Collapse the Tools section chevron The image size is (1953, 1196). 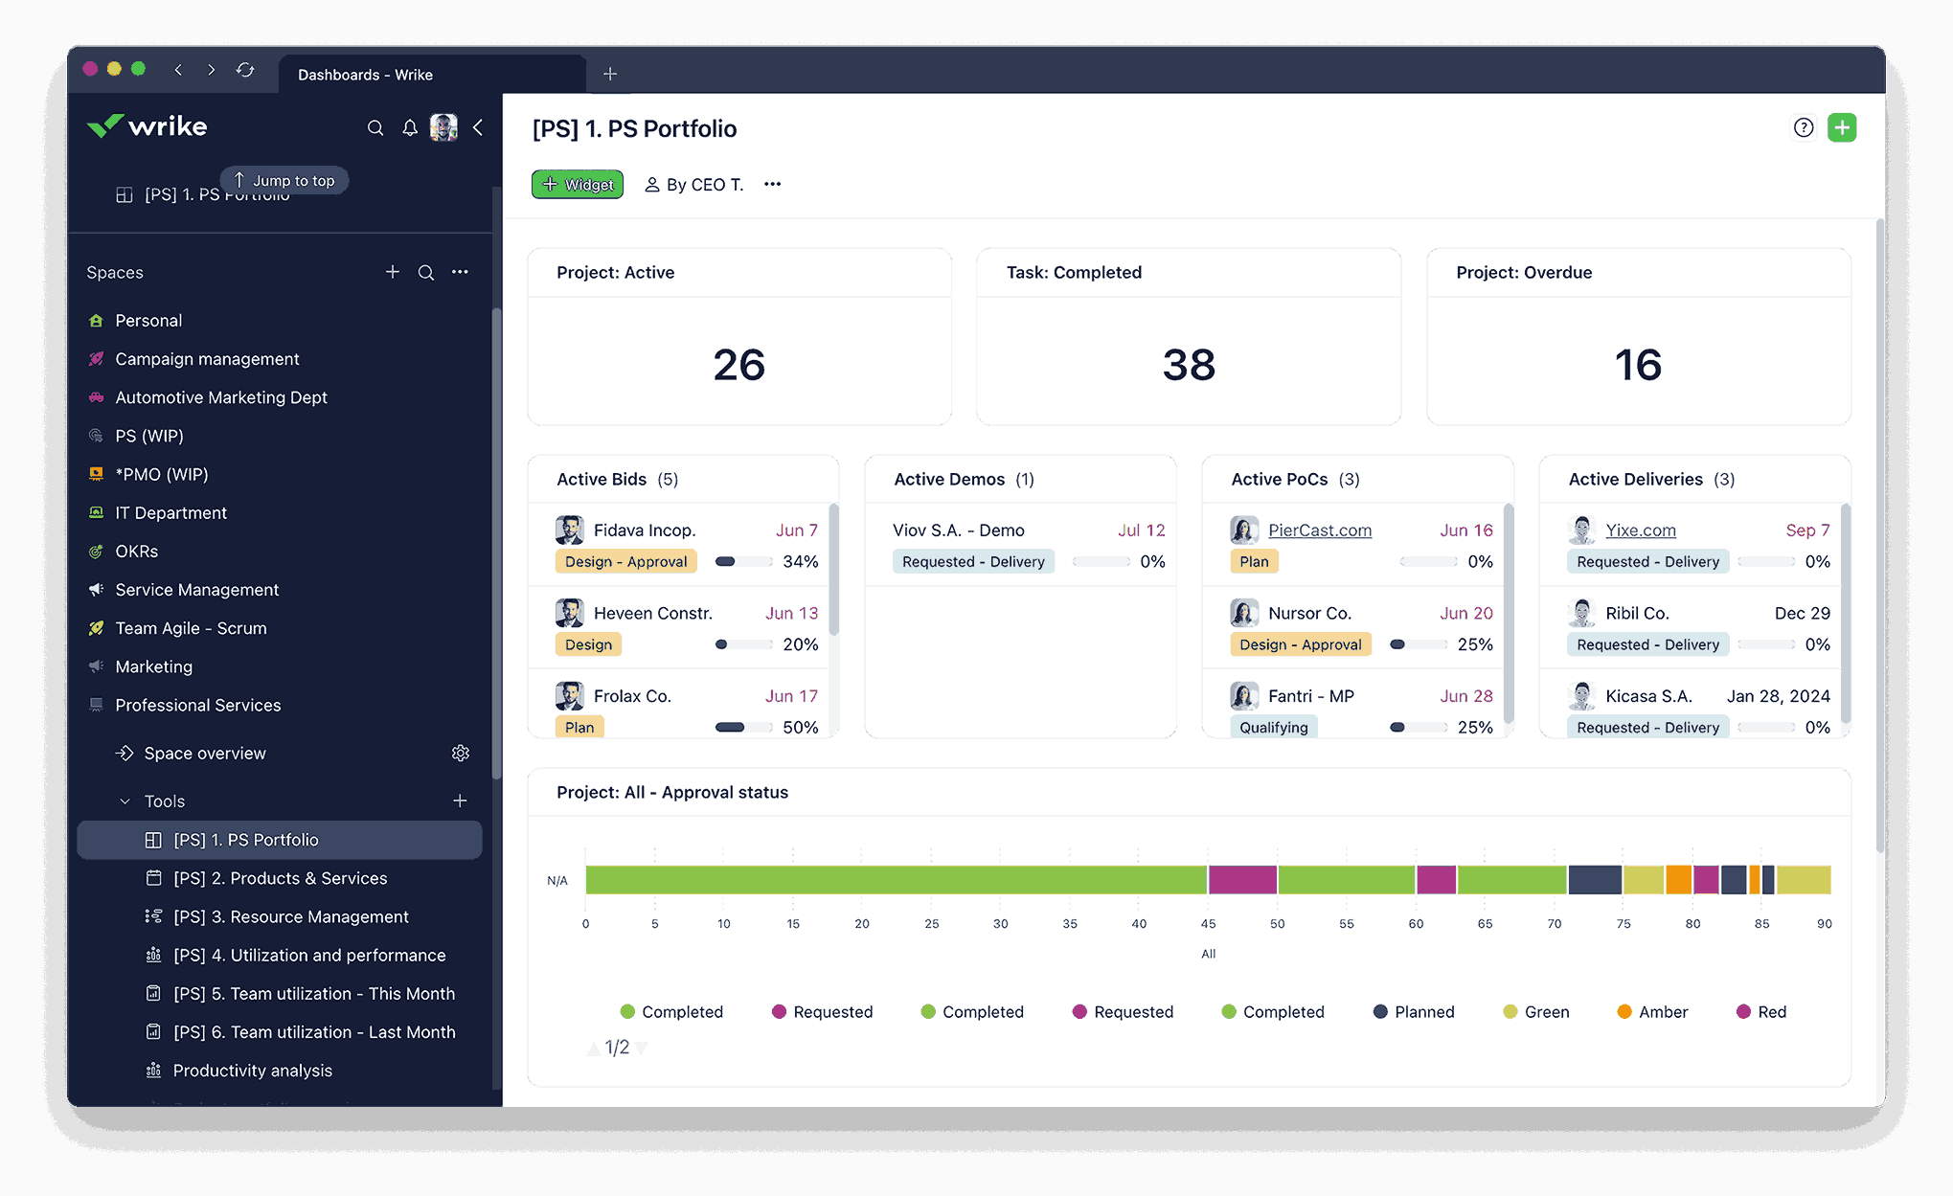125,801
